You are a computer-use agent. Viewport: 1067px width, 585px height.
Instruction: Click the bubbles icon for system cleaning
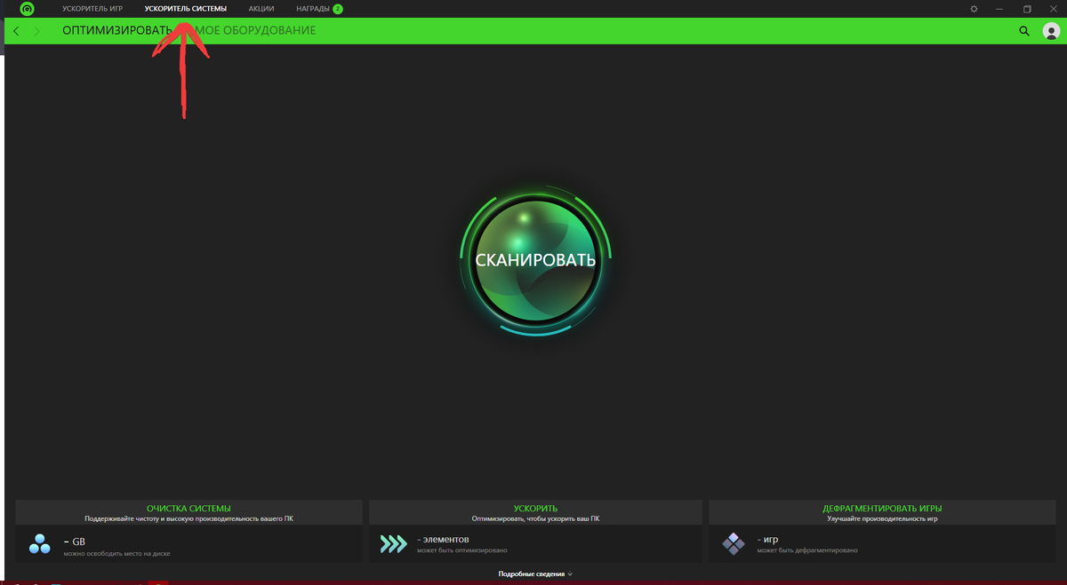(40, 543)
